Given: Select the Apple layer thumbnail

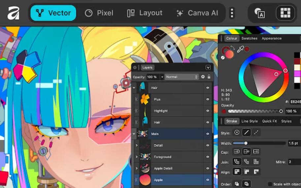Looking at the screenshot, I should (x=145, y=180).
